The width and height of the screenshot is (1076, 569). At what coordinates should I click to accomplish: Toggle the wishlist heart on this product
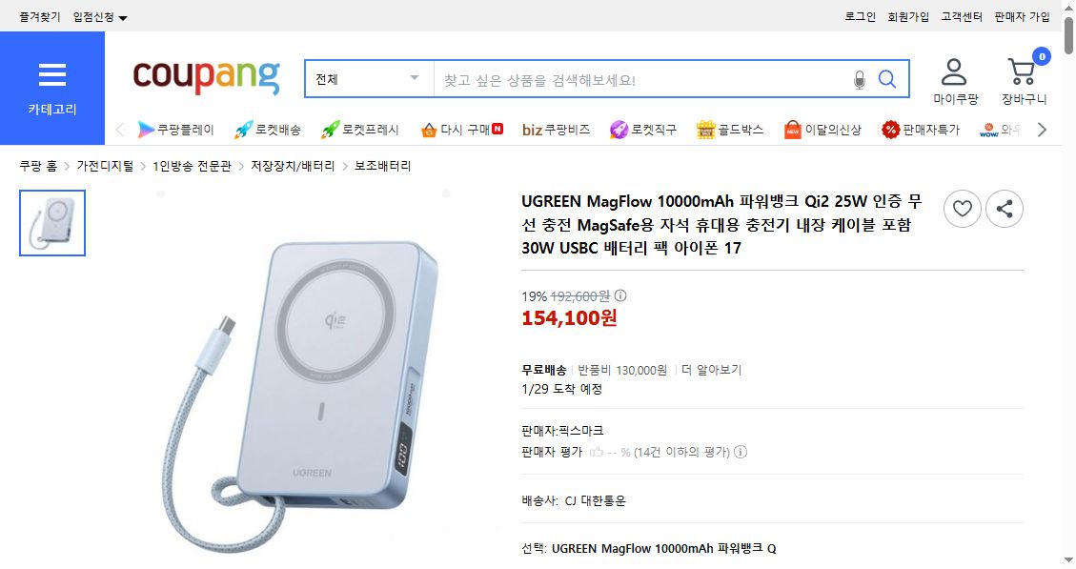(963, 209)
